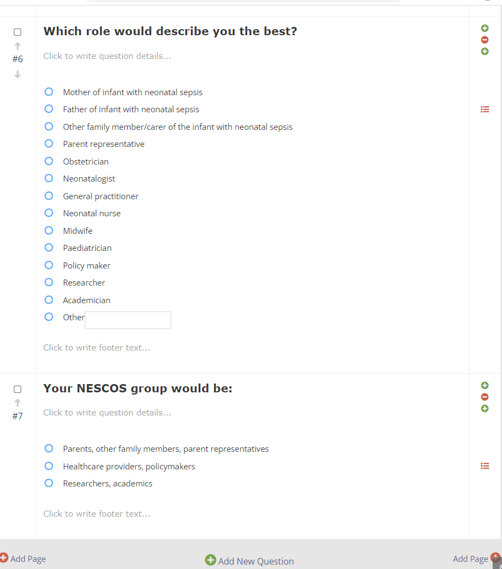The image size is (502, 569).
Task: Click the up arrow for question #6
Action: point(18,46)
